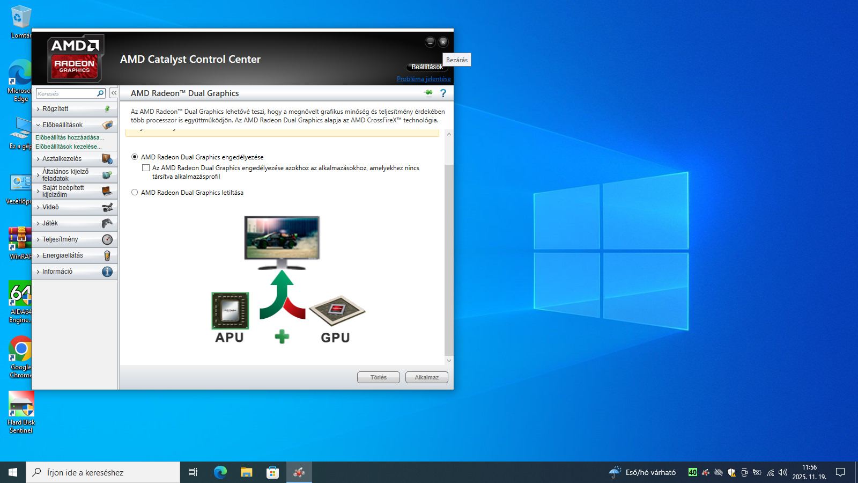Click the presets icon beside Előbeállítások

coord(107,125)
